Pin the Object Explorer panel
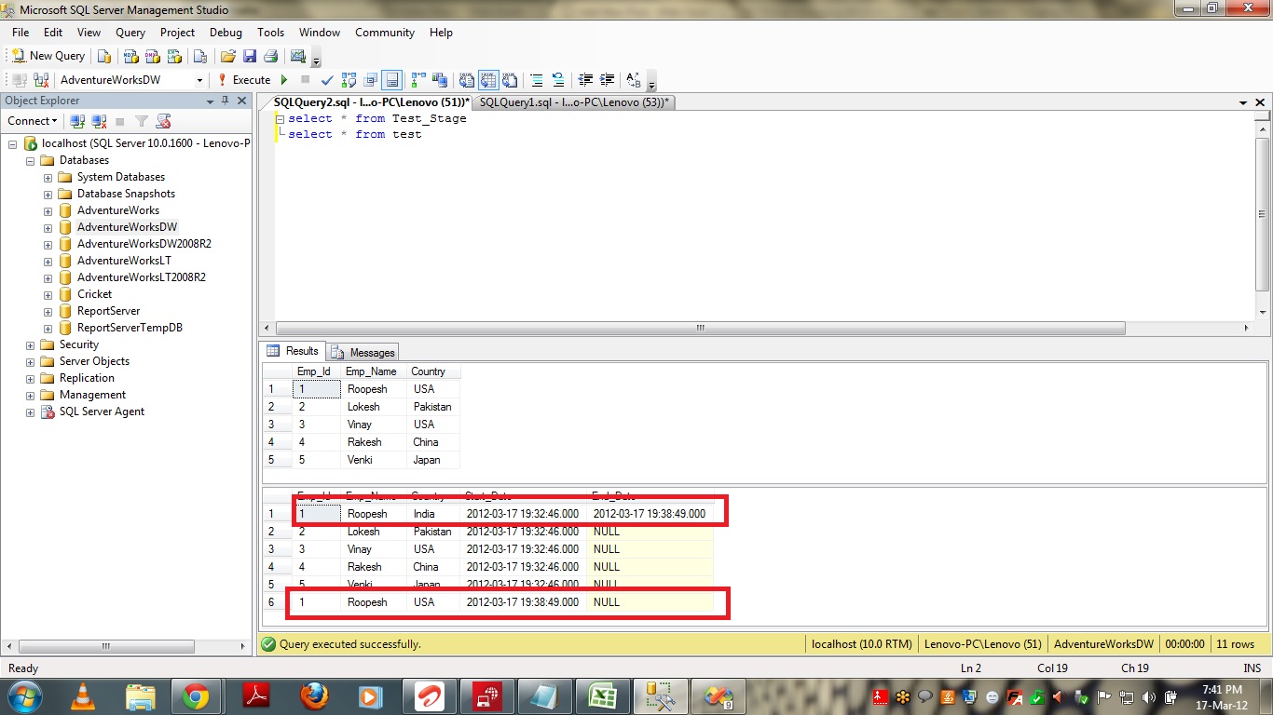This screenshot has height=715, width=1273. [x=225, y=101]
